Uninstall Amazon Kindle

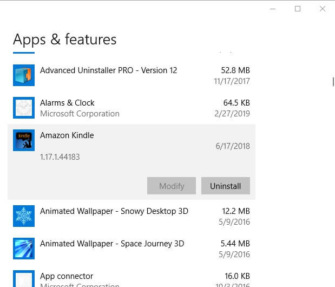click(x=226, y=186)
